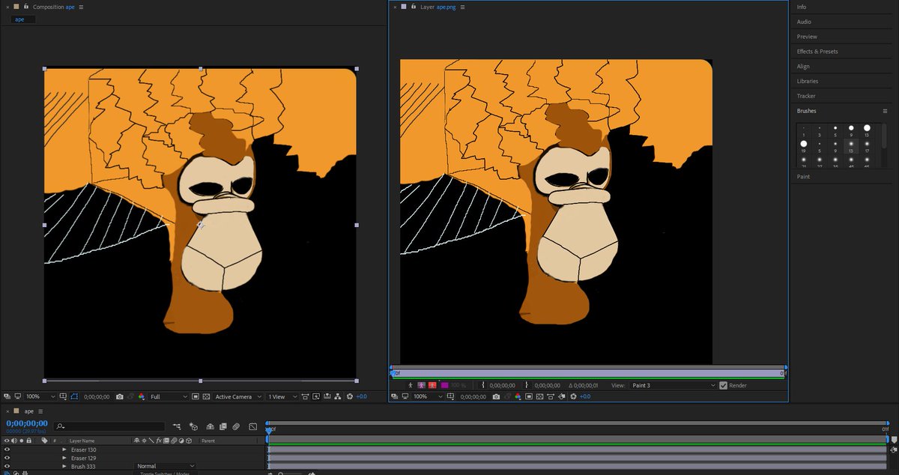Toggle lock on Layer panel
Image resolution: width=899 pixels, height=475 pixels.
[414, 6]
